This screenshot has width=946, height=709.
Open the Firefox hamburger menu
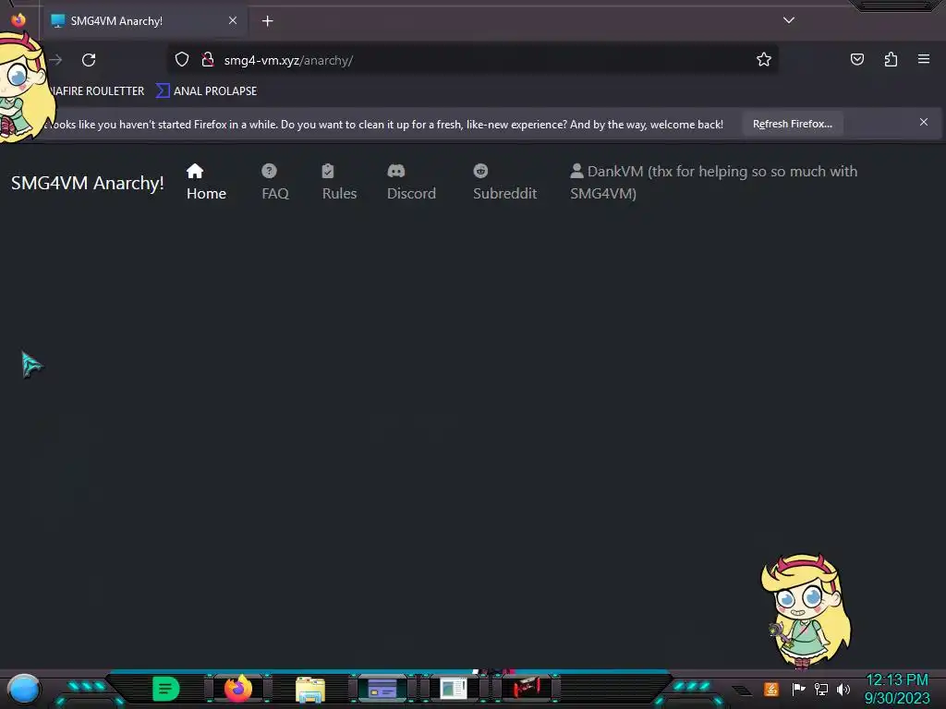click(924, 59)
